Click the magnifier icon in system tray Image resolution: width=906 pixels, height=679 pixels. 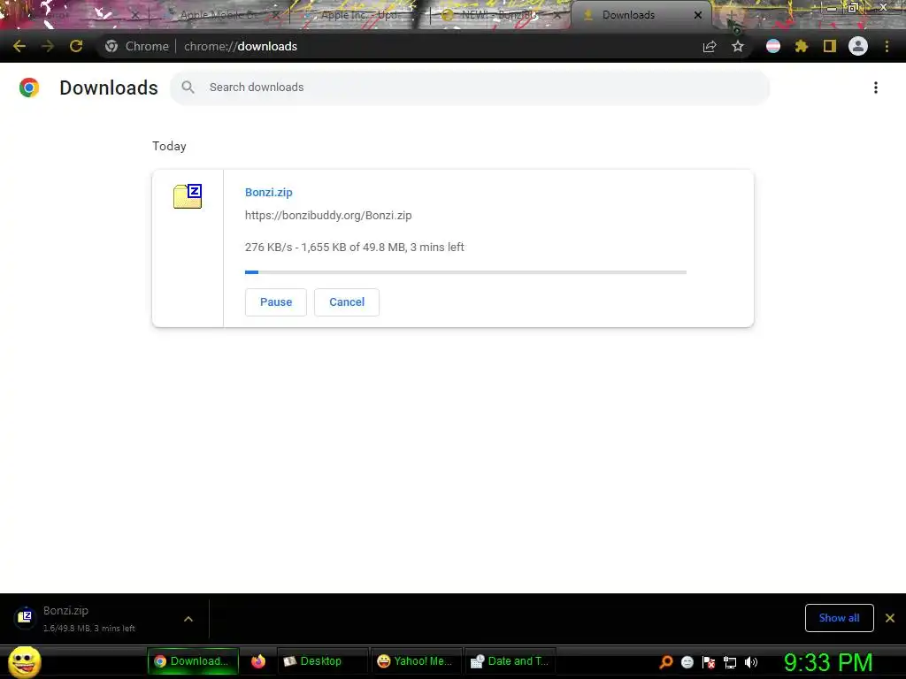point(666,661)
